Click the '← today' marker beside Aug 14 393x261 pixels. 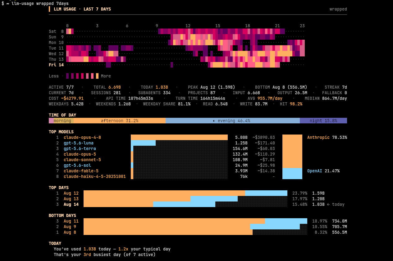[x=336, y=204]
